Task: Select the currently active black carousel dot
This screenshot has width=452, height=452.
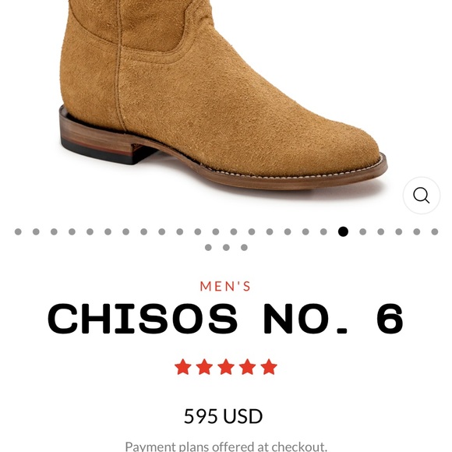Action: (343, 231)
